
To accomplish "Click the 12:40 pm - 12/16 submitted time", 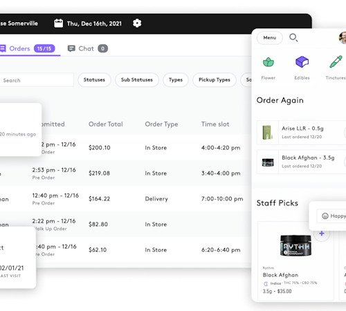I will point(55,196).
